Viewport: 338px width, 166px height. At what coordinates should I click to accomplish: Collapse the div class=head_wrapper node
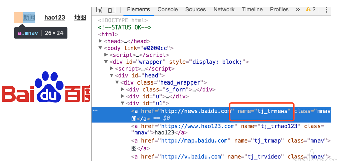117,82
